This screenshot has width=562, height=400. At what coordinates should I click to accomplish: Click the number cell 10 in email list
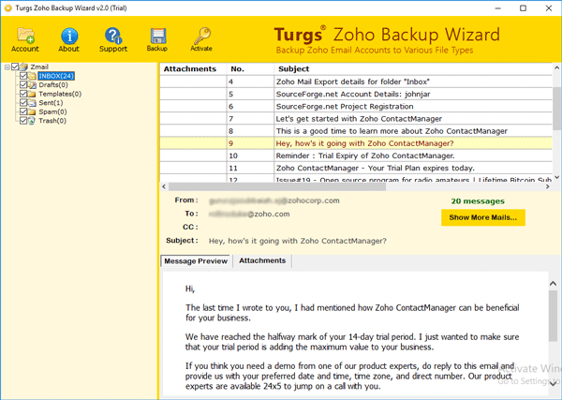250,156
